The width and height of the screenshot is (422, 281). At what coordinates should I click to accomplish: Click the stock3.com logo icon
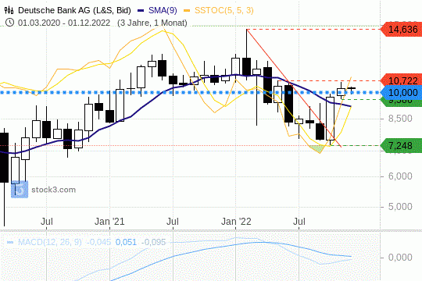pos(20,190)
